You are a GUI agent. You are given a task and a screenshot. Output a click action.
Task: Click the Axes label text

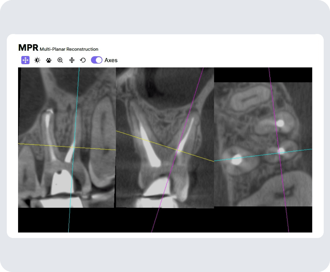111,60
